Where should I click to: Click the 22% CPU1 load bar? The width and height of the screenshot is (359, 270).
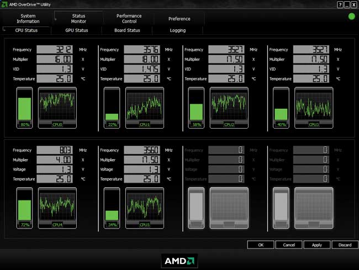pos(112,108)
